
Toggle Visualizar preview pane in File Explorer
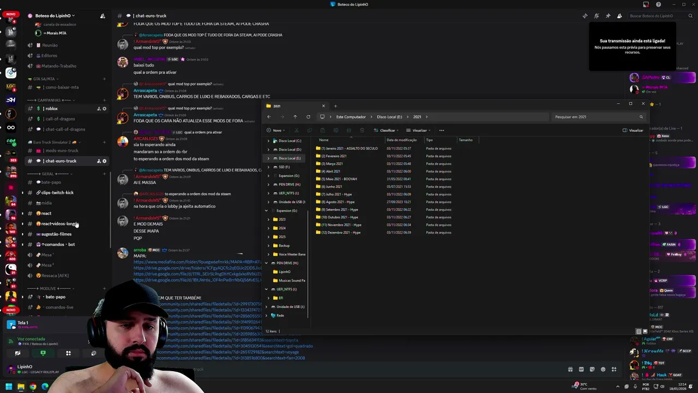pyautogui.click(x=633, y=130)
